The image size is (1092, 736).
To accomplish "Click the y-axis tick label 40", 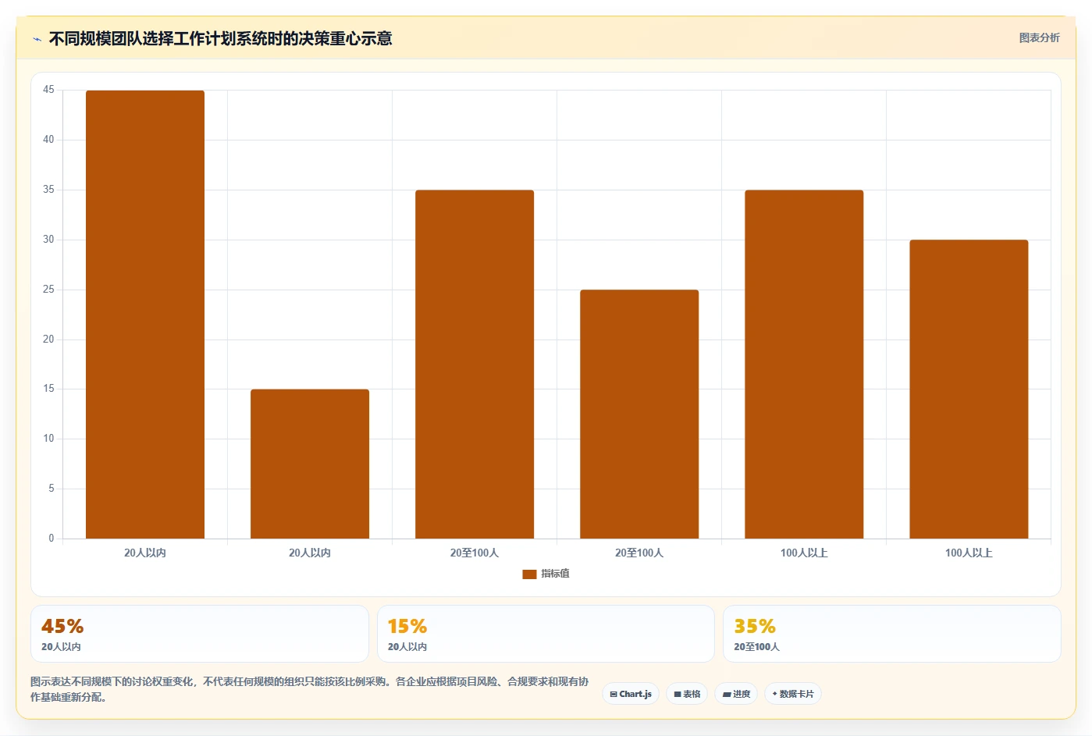I will (48, 140).
